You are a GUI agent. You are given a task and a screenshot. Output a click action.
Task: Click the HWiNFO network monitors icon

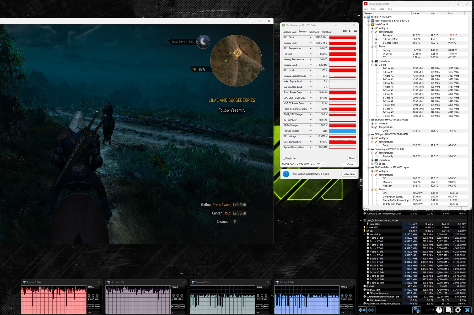tap(416, 310)
